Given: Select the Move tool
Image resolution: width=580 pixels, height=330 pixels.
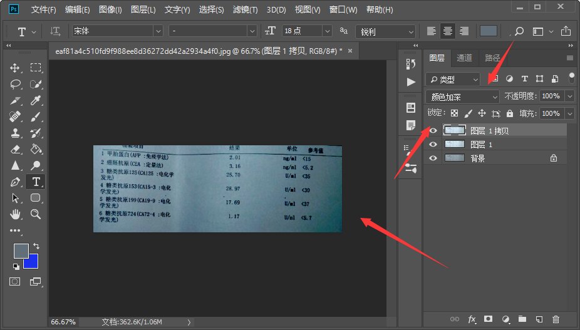Looking at the screenshot, I should (15, 68).
